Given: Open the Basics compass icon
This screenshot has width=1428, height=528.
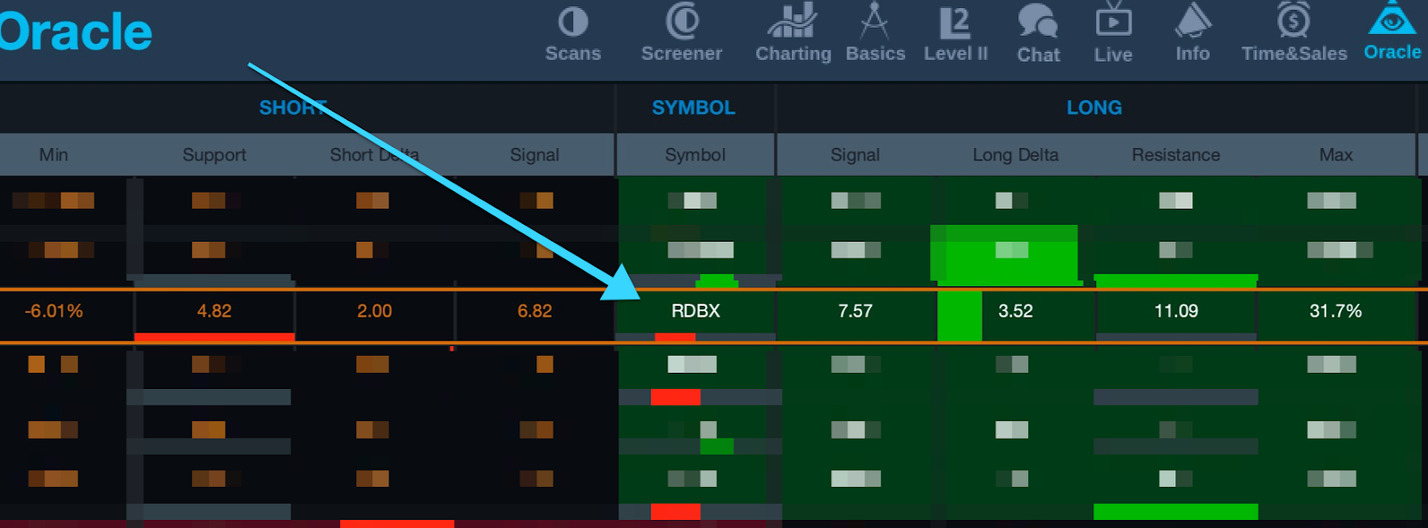Looking at the screenshot, I should coord(875,22).
